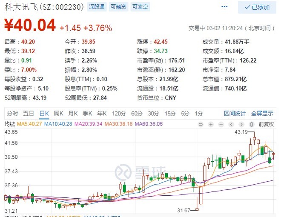Click the candlestick style icon beside 前复权
The image size is (281, 217).
[x=252, y=124]
